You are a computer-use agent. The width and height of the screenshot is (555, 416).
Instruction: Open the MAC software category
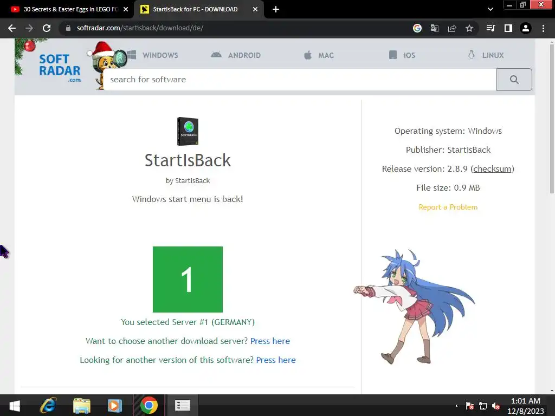pyautogui.click(x=319, y=55)
